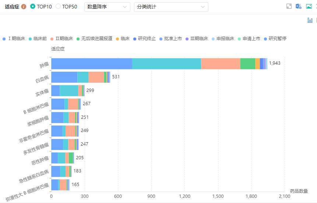Switch to bar chart view icon
The width and height of the screenshot is (317, 203).
(310, 20)
